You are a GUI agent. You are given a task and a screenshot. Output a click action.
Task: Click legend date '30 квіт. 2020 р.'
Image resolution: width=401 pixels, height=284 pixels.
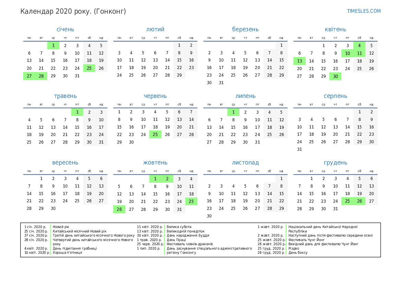pos(150,235)
